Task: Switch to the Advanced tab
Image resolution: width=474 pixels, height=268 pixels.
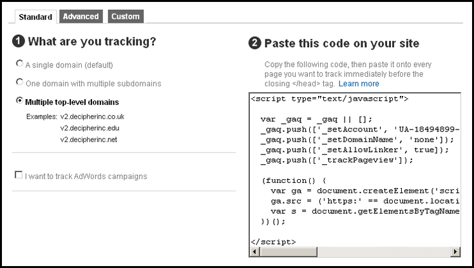Action: (x=81, y=16)
